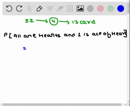Click the scroll right arrow
The width and height of the screenshot is (130, 106).
click(125, 105)
